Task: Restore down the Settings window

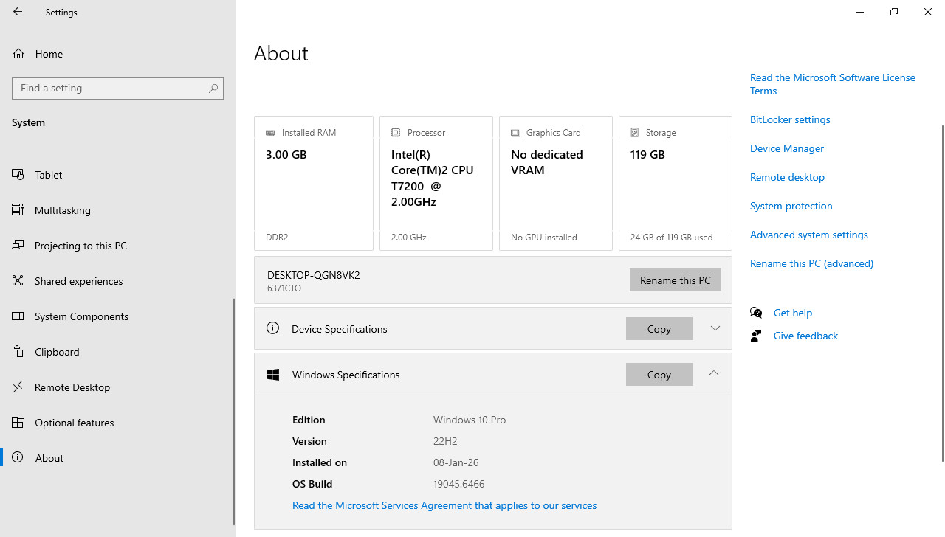Action: (894, 12)
